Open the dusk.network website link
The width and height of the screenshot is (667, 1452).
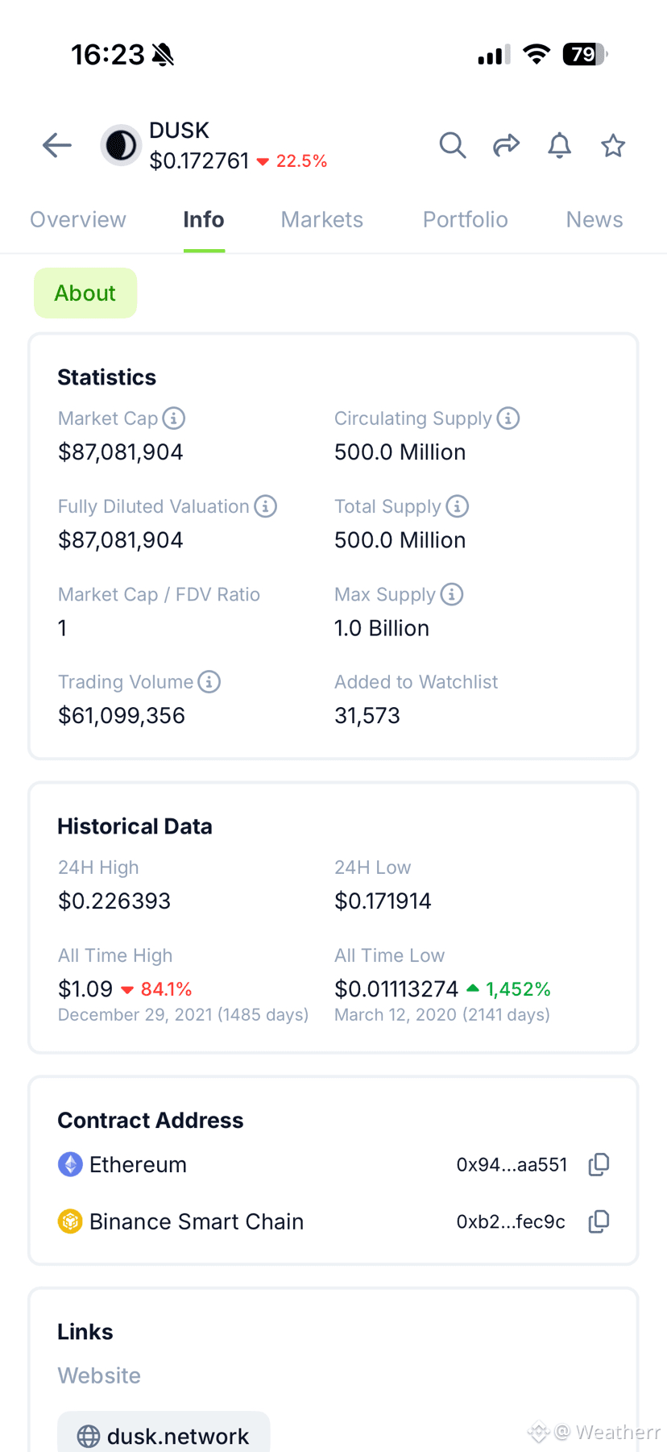pyautogui.click(x=164, y=1435)
